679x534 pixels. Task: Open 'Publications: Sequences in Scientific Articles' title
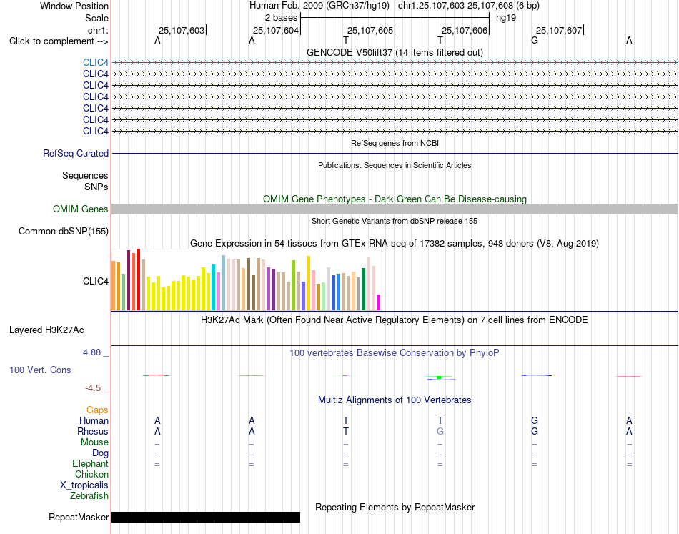pos(395,165)
